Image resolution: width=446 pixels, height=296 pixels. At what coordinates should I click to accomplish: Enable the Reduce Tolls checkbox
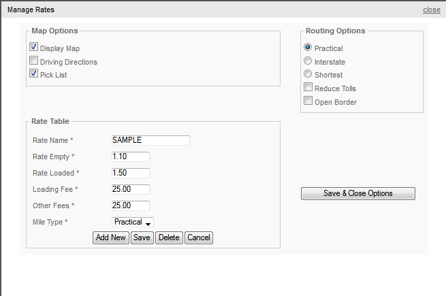point(308,87)
